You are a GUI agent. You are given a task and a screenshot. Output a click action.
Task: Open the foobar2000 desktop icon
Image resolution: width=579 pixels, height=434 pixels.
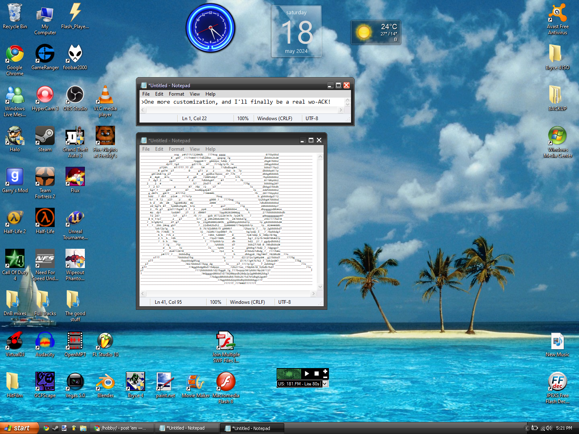click(x=75, y=54)
